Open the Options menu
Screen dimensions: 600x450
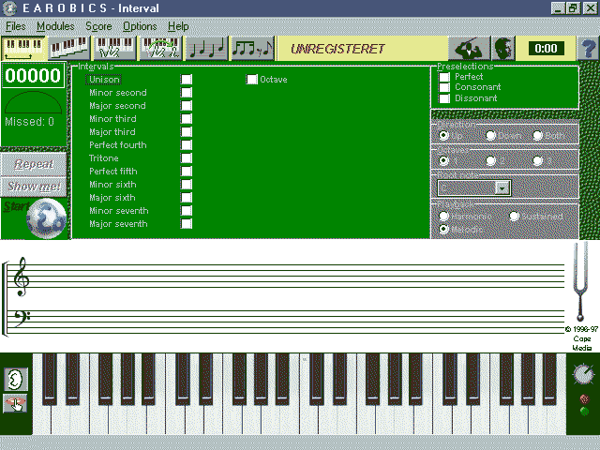(x=140, y=26)
